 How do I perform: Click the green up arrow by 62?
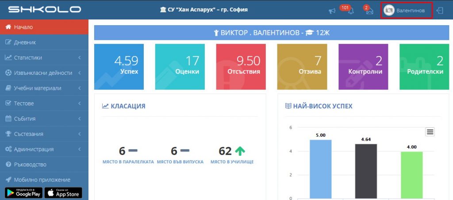pyautogui.click(x=240, y=151)
